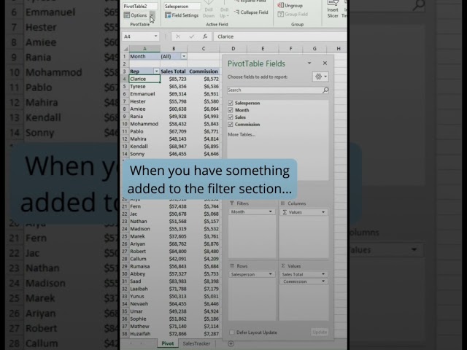Click Commission header cell
Viewport: 467px width, 350px height.
pos(204,71)
